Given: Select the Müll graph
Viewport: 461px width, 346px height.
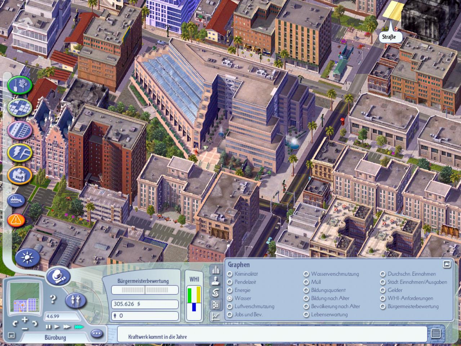Looking at the screenshot, I should pyautogui.click(x=312, y=282).
